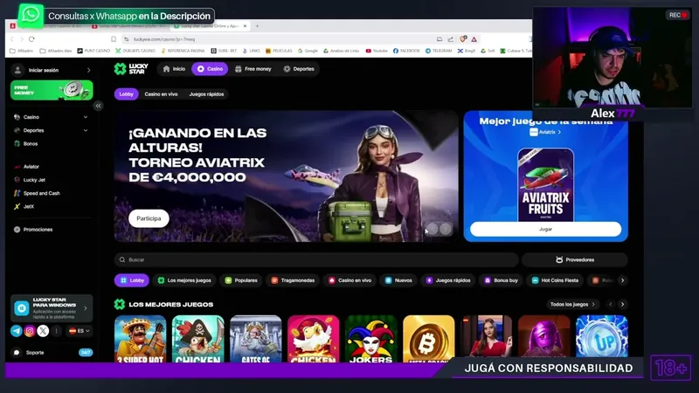Open Aviatrix provider link in weekly game

pos(545,132)
